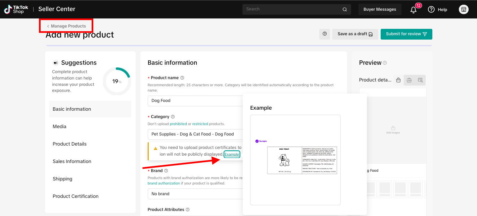477x216 pixels.
Task: Open the notifications bell
Action: pos(414,10)
